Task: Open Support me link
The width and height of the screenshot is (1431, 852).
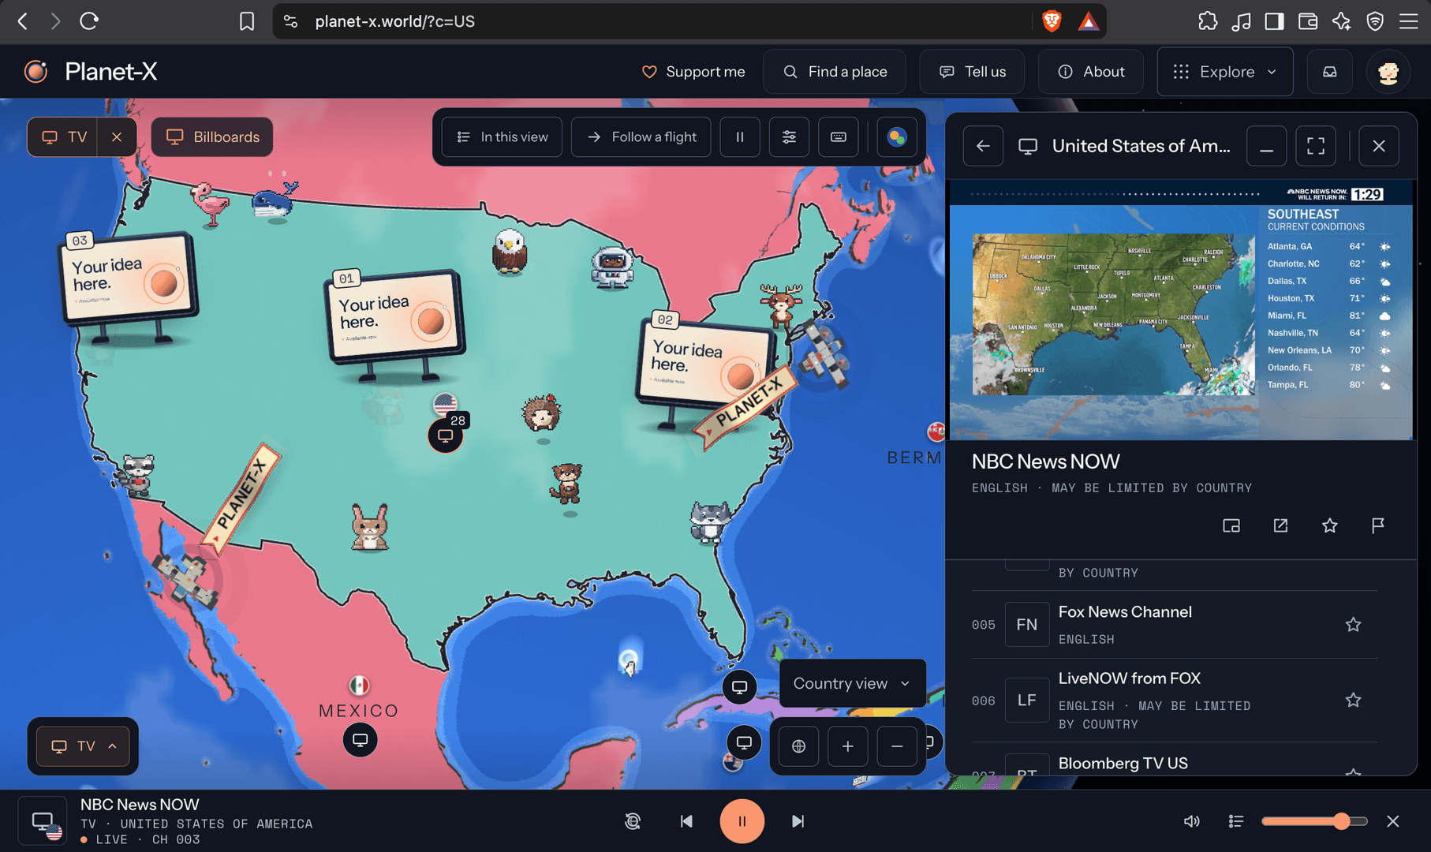Action: click(x=693, y=72)
